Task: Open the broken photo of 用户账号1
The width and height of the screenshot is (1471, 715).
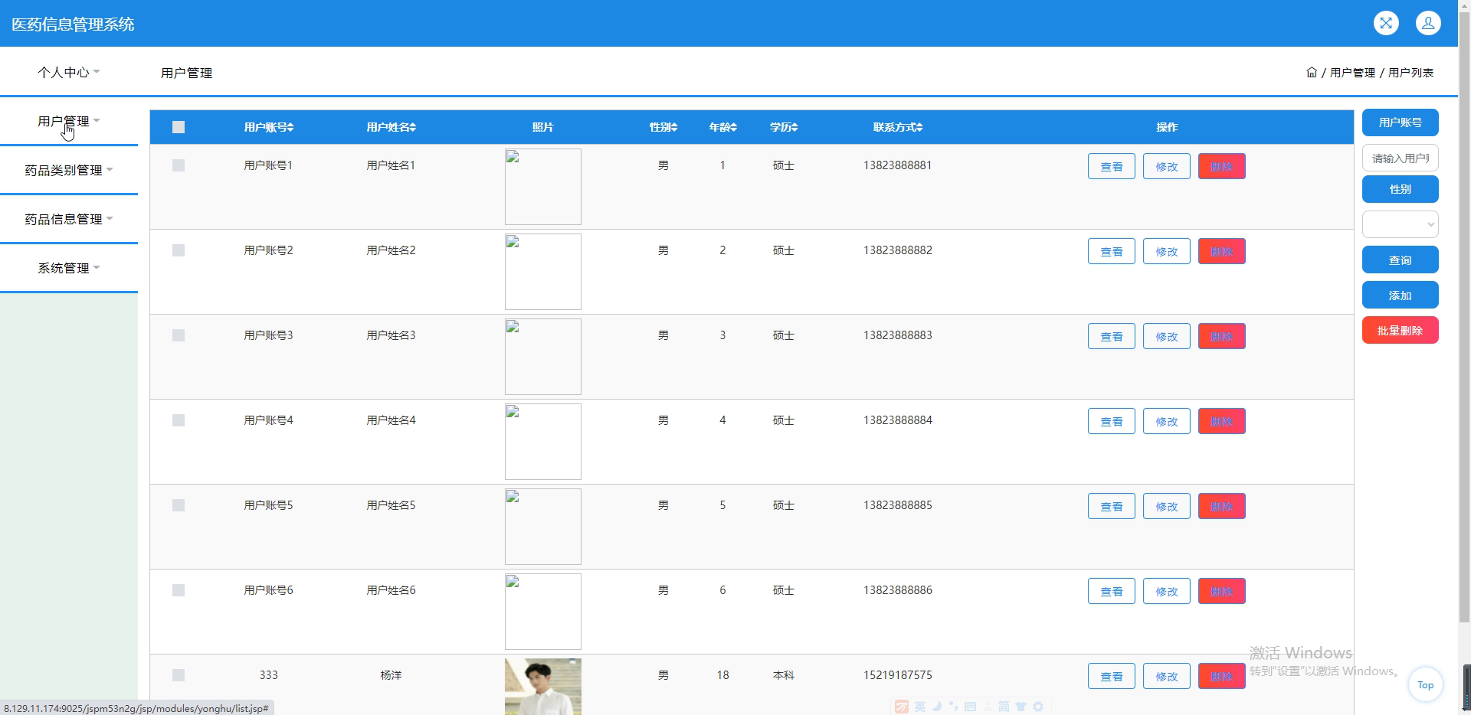Action: click(543, 187)
